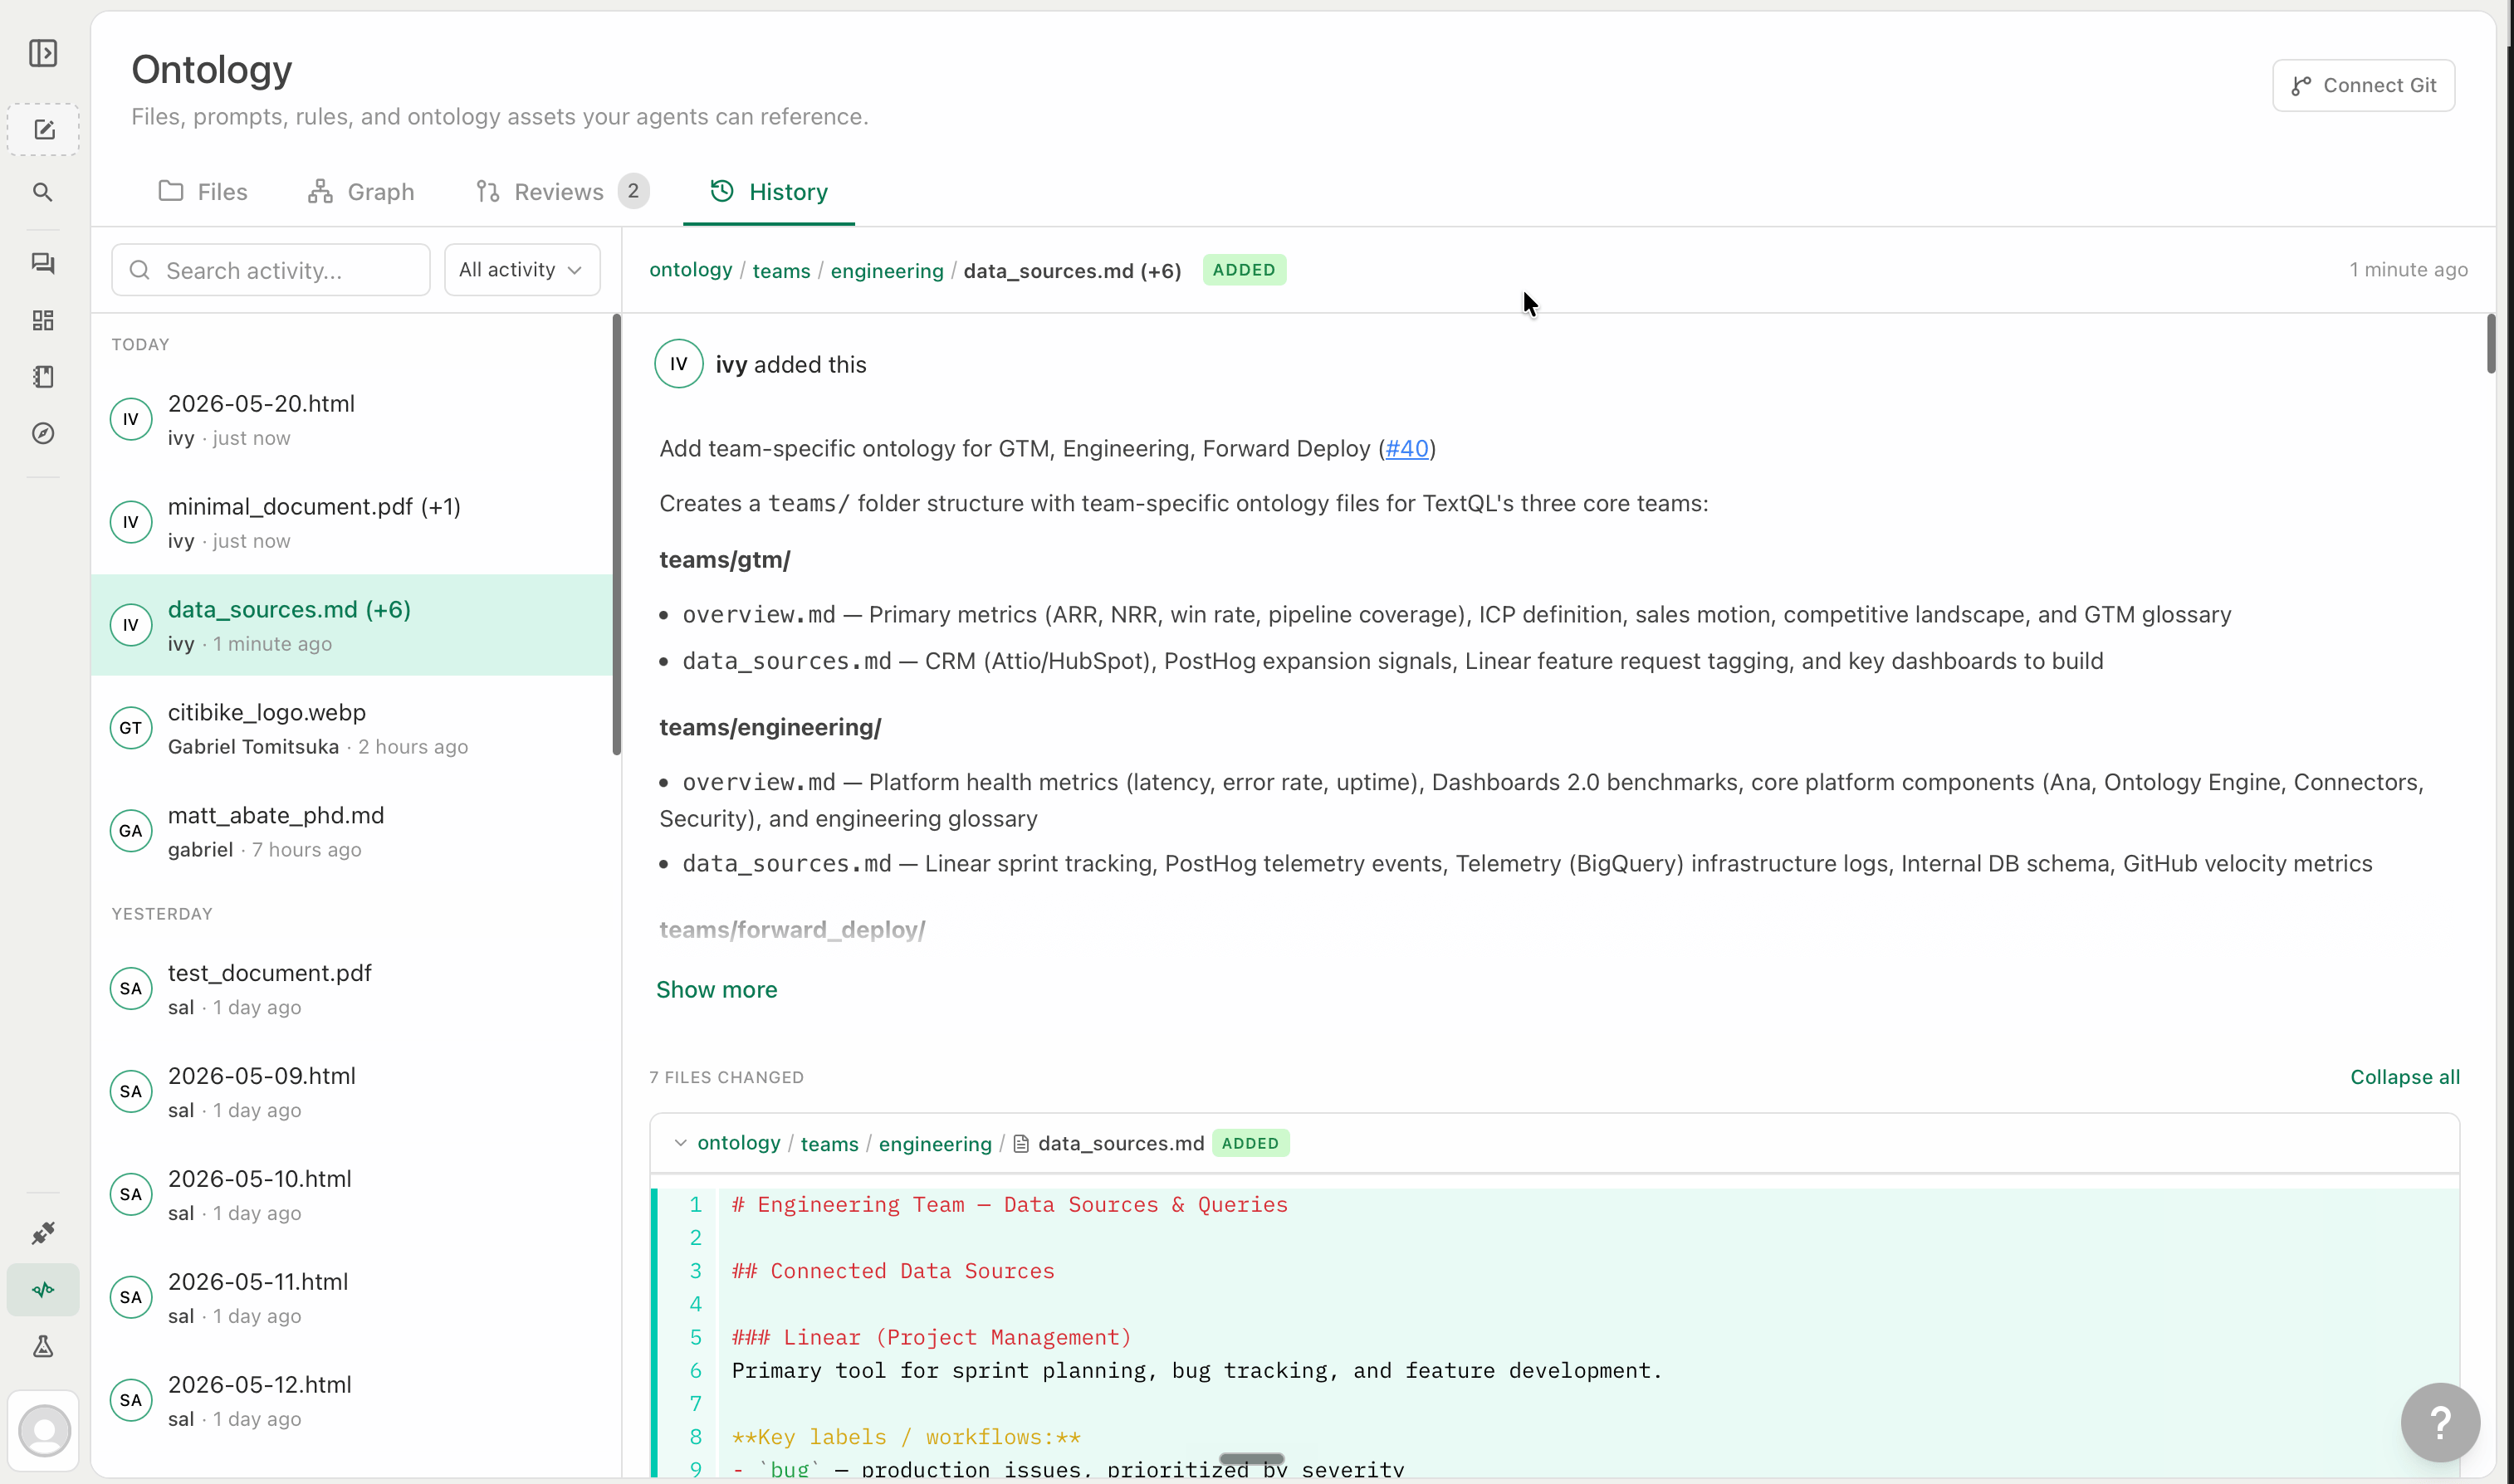Select the History tab
The width and height of the screenshot is (2514, 1484).
(769, 191)
